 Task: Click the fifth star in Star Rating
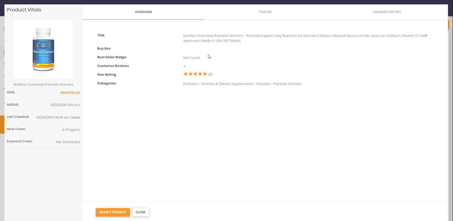coord(205,74)
